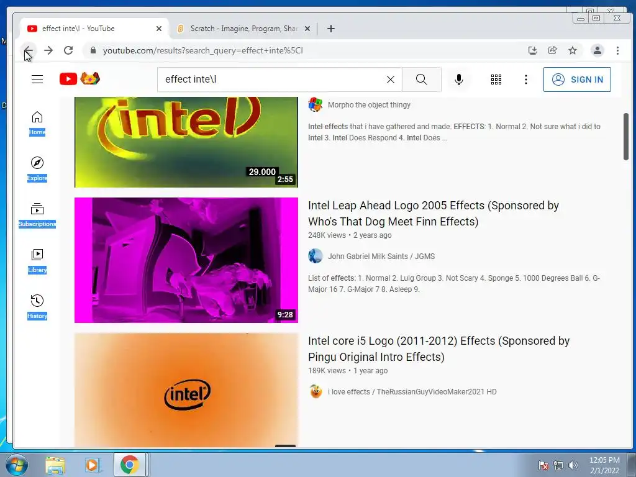Open the media player taskbar icon

pos(93,465)
